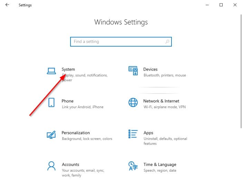Open Network & Internet label

click(x=161, y=101)
